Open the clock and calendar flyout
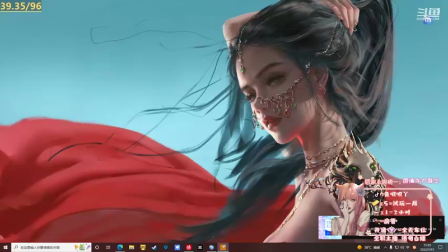Image resolution: width=448 pixels, height=252 pixels. tap(427, 248)
